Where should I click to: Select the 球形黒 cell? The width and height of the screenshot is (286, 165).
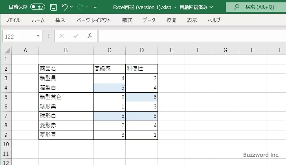point(66,106)
